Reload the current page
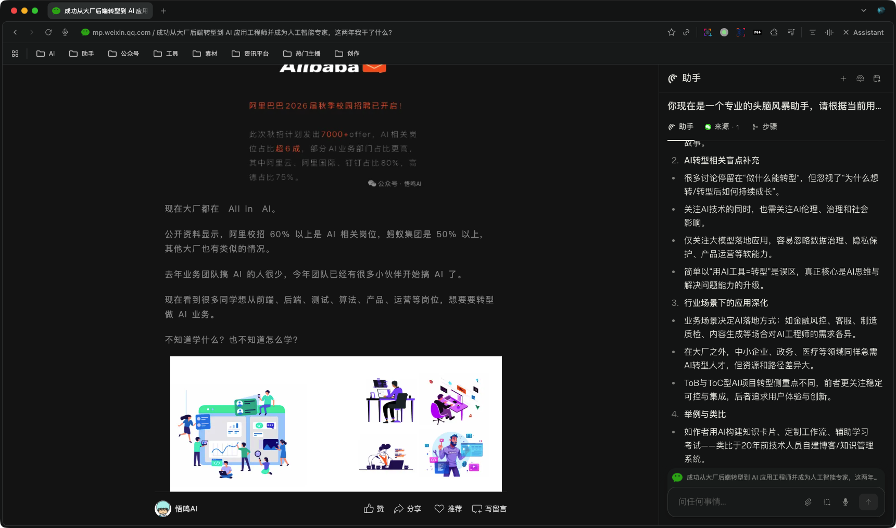This screenshot has height=528, width=896. 48,32
